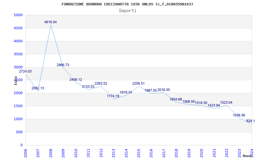Click the 0 y-axis tick label

[21, 145]
